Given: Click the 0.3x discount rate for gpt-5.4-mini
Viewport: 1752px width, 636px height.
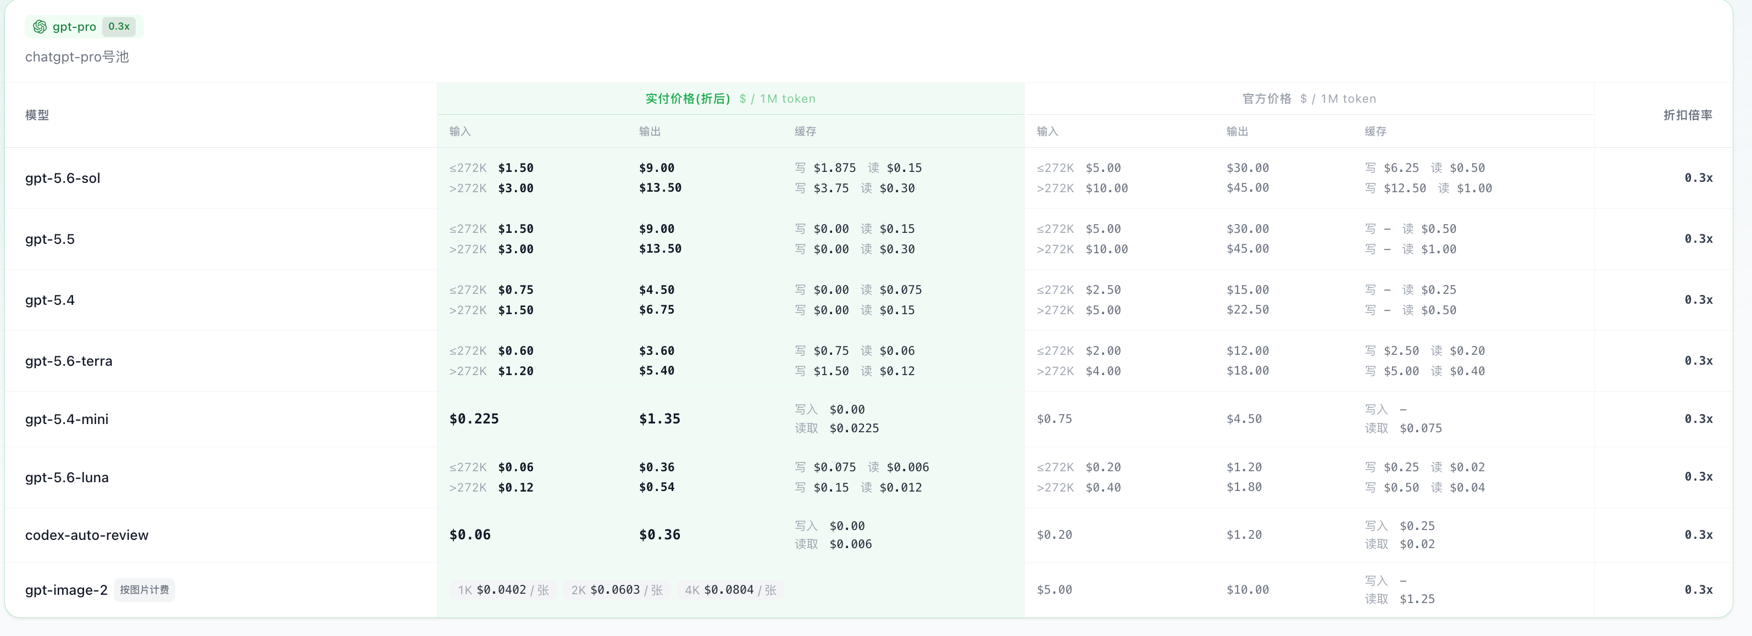Looking at the screenshot, I should (1698, 419).
